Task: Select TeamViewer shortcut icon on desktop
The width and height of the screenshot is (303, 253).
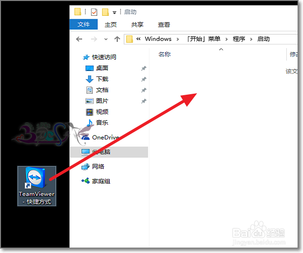Action: 36,178
